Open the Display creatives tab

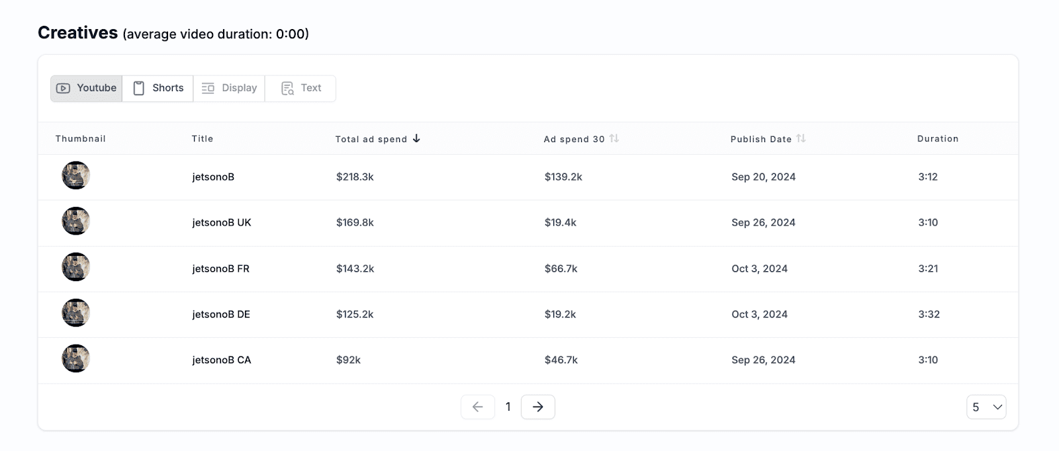click(229, 88)
